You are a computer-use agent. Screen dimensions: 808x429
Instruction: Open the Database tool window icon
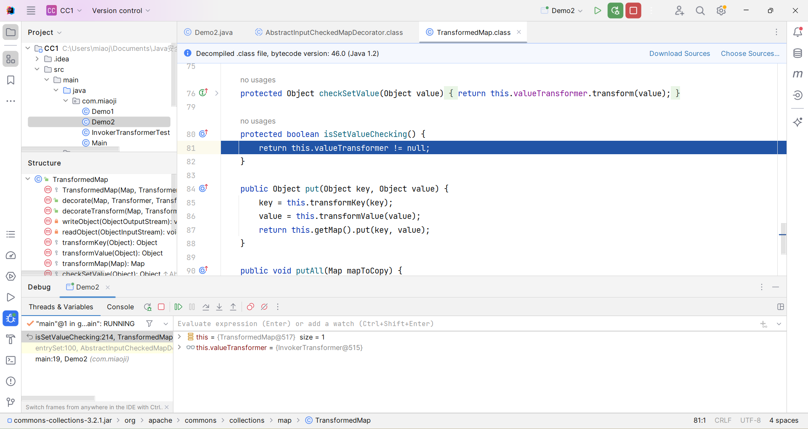(797, 53)
